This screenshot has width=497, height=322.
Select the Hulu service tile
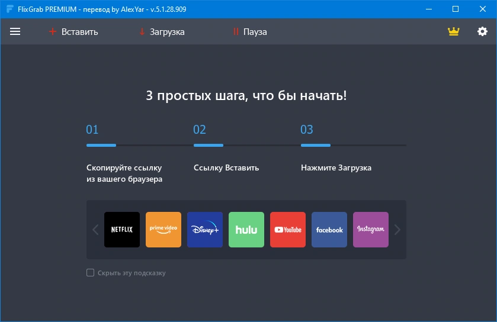click(246, 230)
